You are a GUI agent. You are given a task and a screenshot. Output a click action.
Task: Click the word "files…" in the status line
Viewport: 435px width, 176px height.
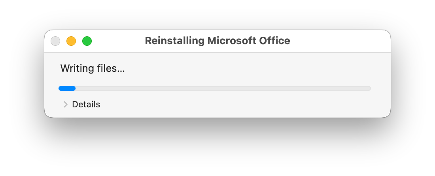[x=111, y=68]
